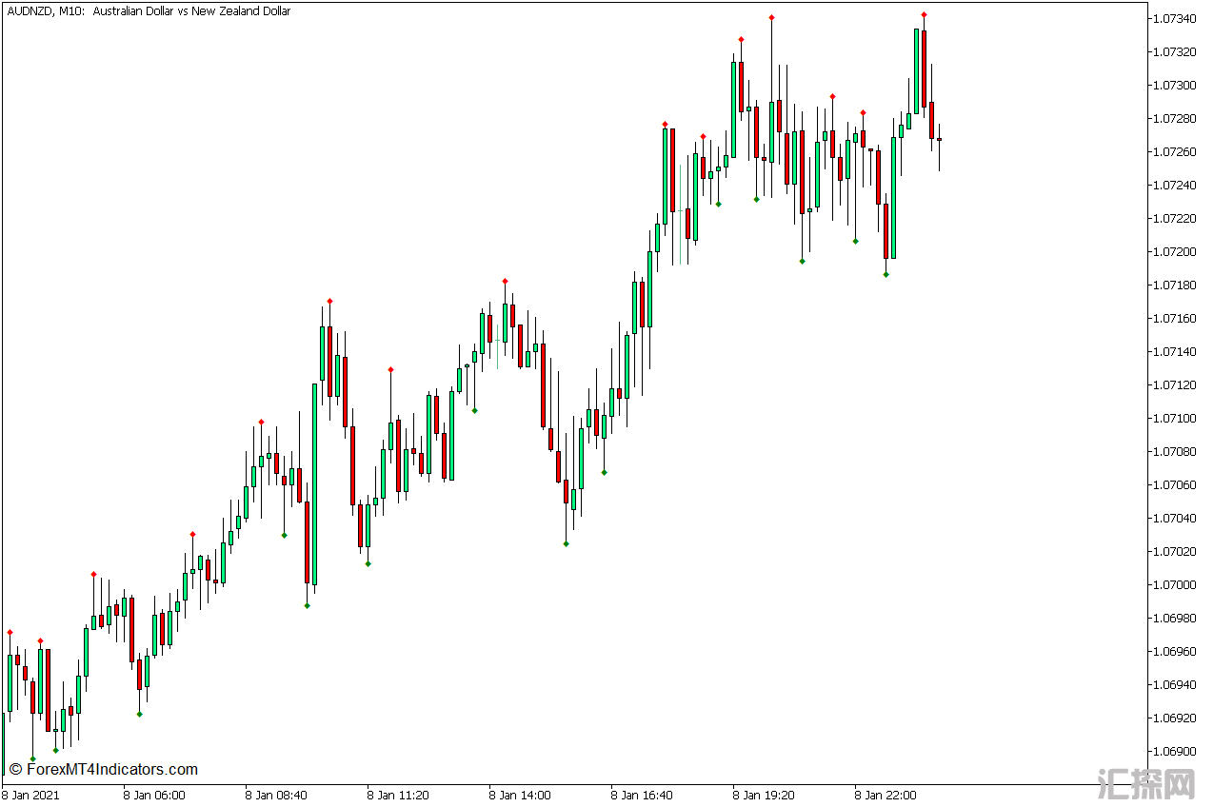Click the AUDNZD, M10 chart title
This screenshot has width=1214, height=807.
[149, 11]
